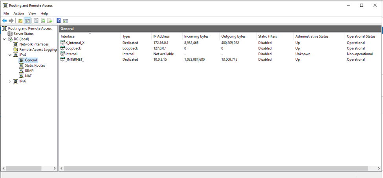Click the Loopback interface icon
This screenshot has height=178, width=383.
[63, 48]
